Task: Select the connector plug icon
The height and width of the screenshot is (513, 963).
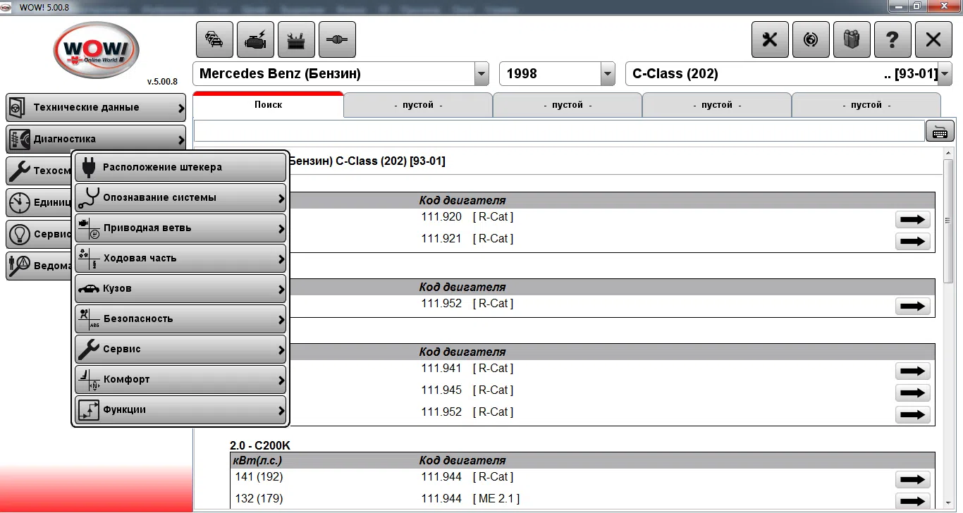Action: click(x=337, y=39)
